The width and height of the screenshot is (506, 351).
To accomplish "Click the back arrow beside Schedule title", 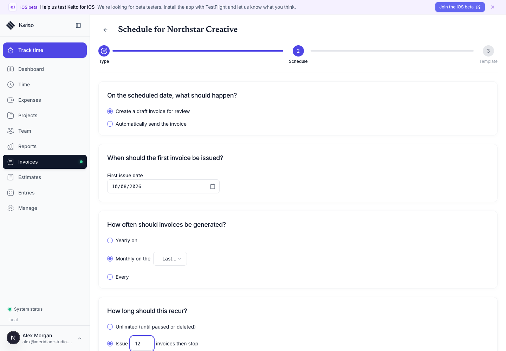I will tap(105, 30).
